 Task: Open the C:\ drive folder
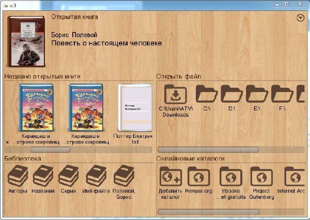pyautogui.click(x=207, y=95)
